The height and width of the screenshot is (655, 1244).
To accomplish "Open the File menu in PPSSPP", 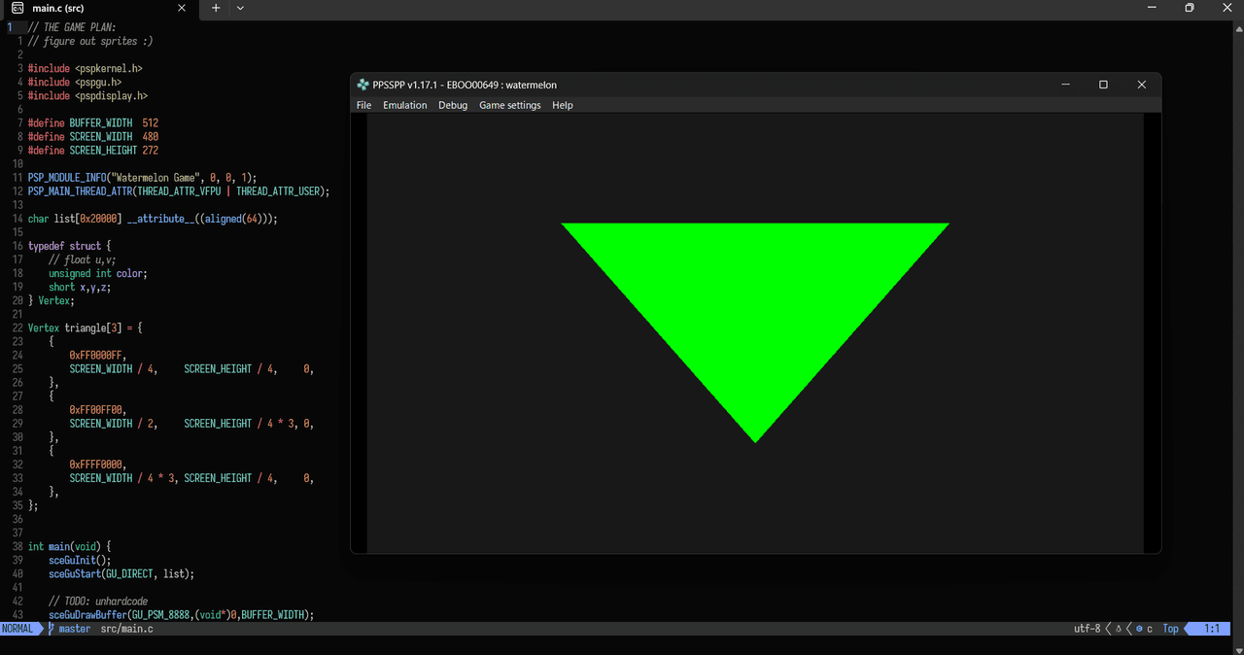I will tap(363, 105).
